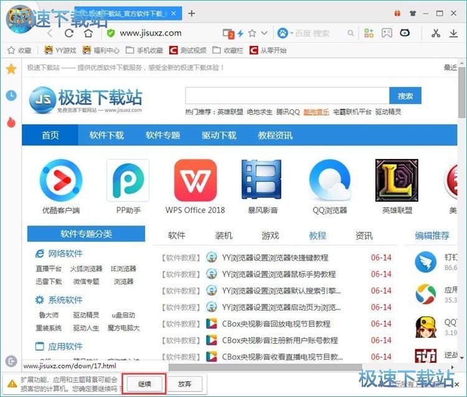467x397 pixels.
Task: Click the scissors screenshot tool
Action: coord(436,33)
